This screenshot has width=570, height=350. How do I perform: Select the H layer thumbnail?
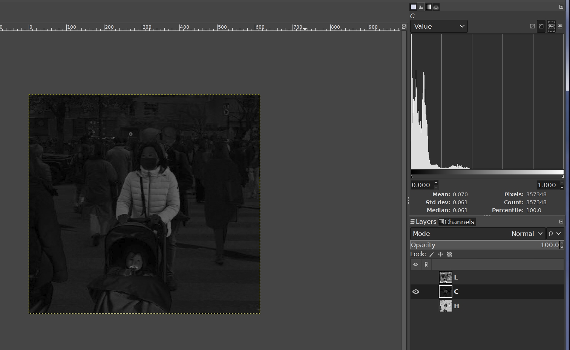(x=445, y=306)
